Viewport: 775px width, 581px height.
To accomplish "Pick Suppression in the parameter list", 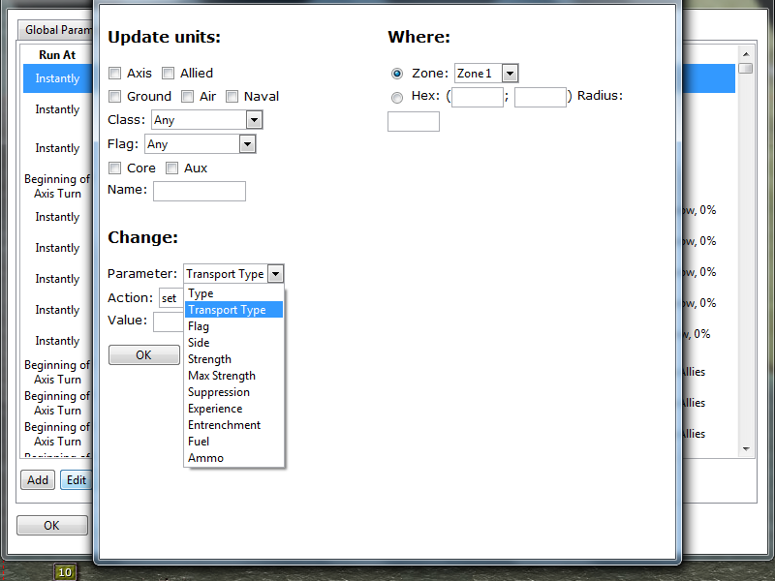I will (218, 392).
